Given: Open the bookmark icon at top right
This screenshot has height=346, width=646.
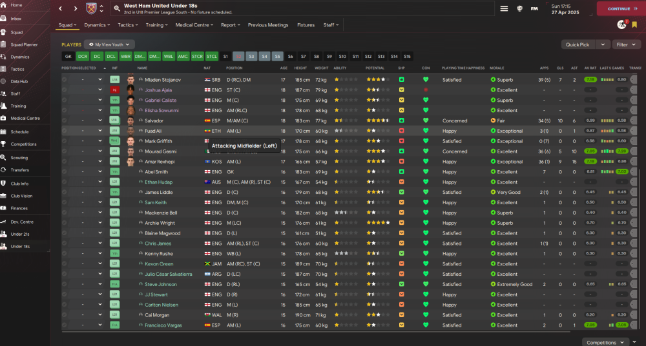Looking at the screenshot, I should (634, 24).
